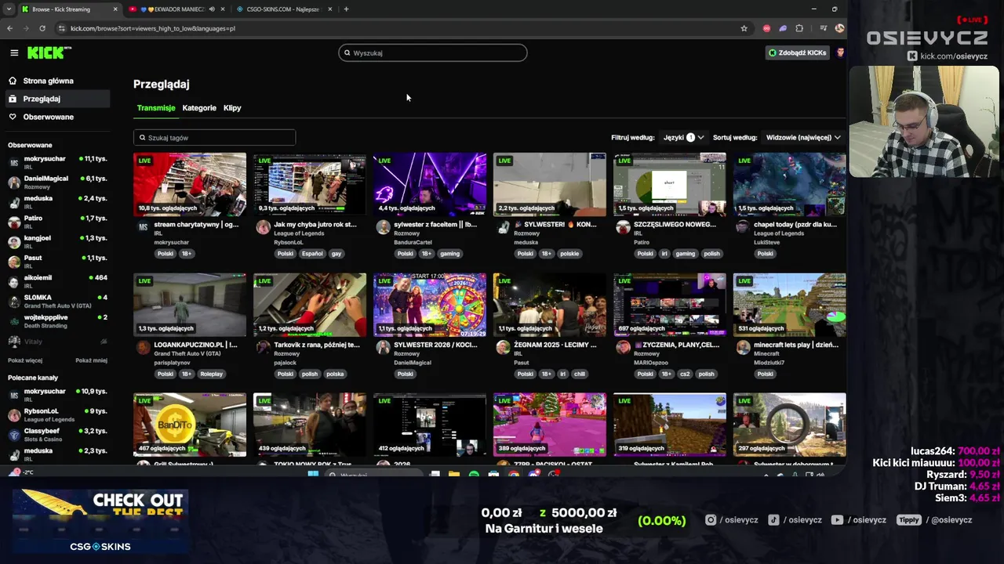
Task: Open the Mlodziutki7 minecraft stream thumbnail
Action: 790,305
